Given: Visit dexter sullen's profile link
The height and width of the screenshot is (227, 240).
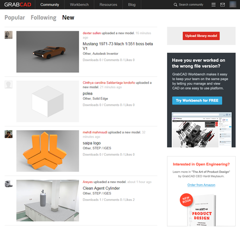Looking at the screenshot, I should (x=92, y=33).
